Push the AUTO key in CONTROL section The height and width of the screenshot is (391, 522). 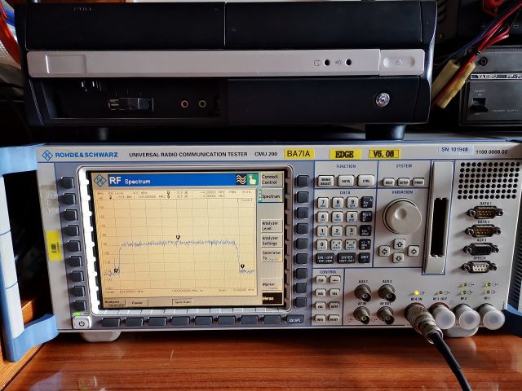[x=334, y=306]
